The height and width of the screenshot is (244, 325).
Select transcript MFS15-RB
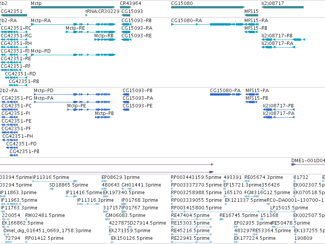256,28
